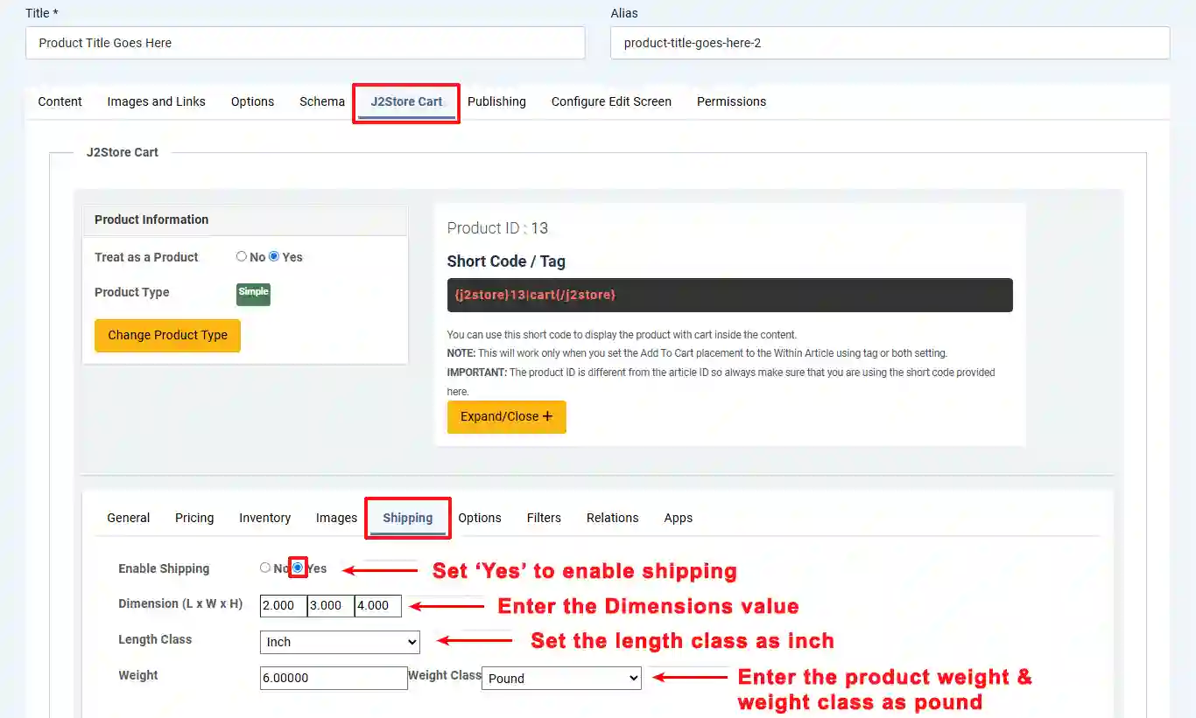This screenshot has width=1196, height=718.
Task: Set Enable Shipping to No
Action: point(265,568)
